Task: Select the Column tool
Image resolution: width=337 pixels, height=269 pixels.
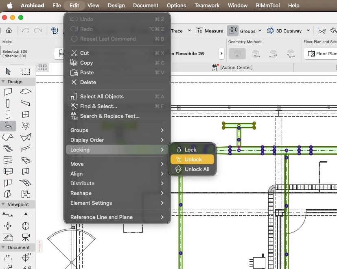Action: tap(8, 103)
